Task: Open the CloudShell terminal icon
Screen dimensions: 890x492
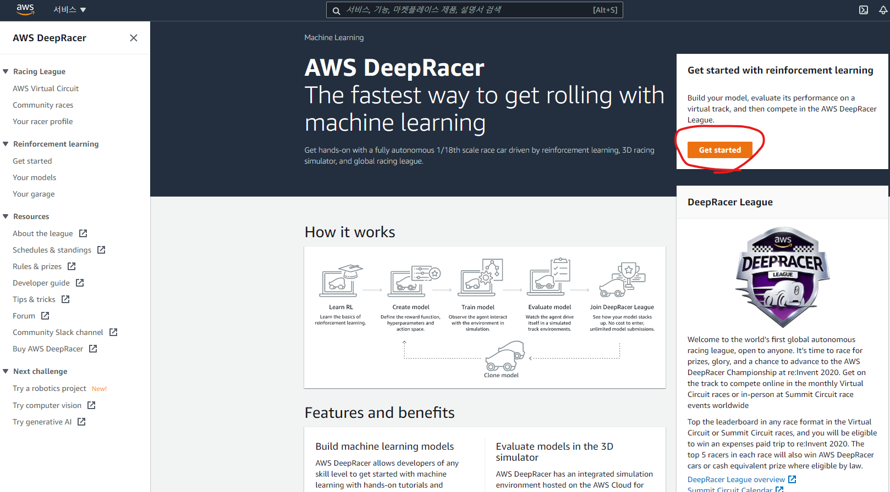Action: [864, 10]
